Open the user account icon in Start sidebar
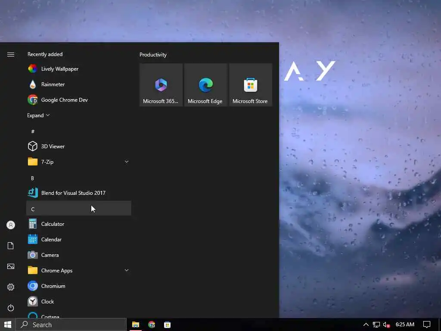Screen dimensions: 441x331 pyautogui.click(x=11, y=225)
